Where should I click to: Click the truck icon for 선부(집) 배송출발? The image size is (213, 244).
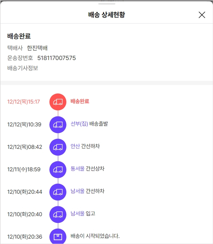(58, 124)
